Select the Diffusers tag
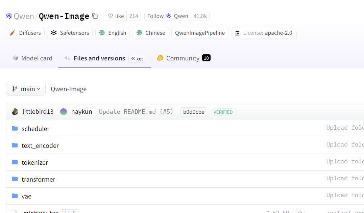Screen dimensions: 364x213 tap(25, 33)
